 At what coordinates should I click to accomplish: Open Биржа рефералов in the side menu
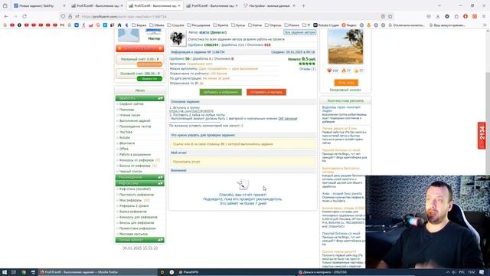pyautogui.click(x=132, y=212)
